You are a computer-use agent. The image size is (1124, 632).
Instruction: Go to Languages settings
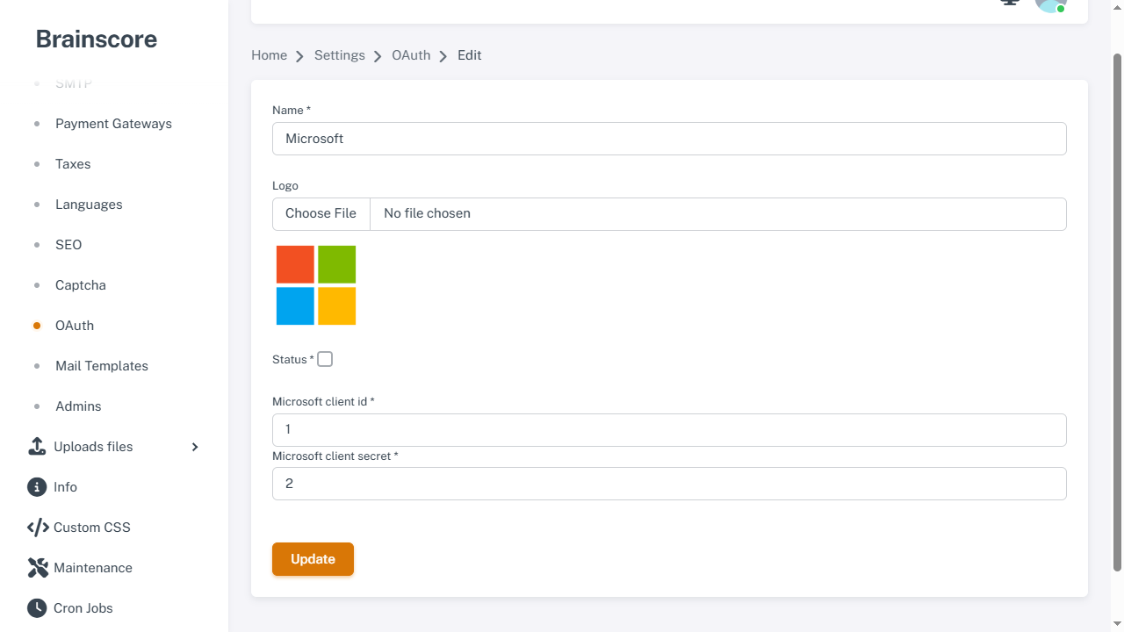point(89,205)
